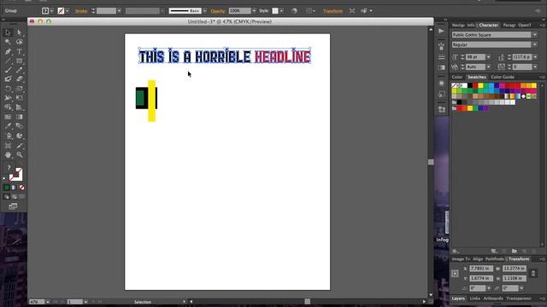Open the rotate angle dropdown in Transform
547x307 pixels.
point(488,288)
